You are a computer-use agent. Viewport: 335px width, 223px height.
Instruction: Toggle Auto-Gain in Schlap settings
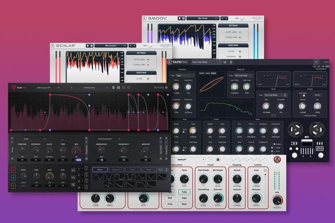(x=148, y=60)
